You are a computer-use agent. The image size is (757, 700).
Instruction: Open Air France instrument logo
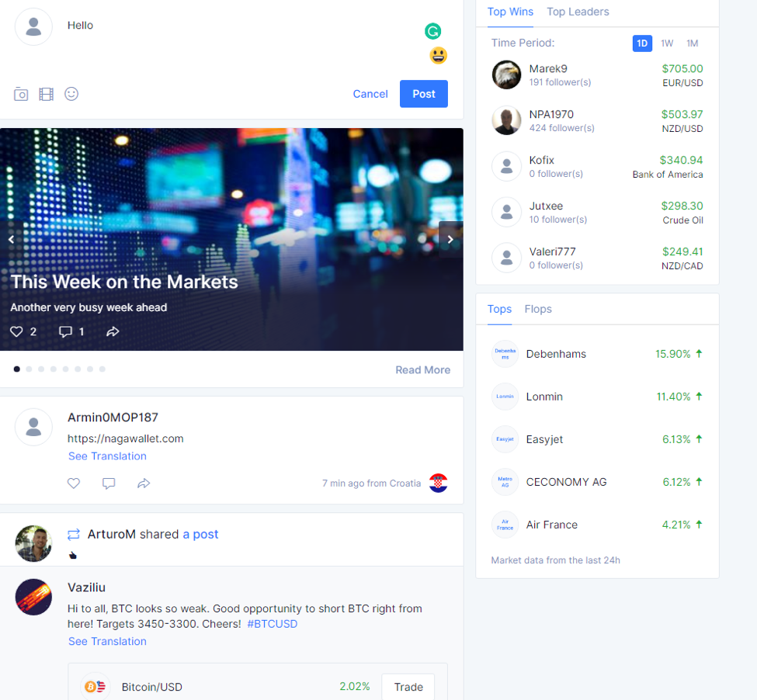505,525
